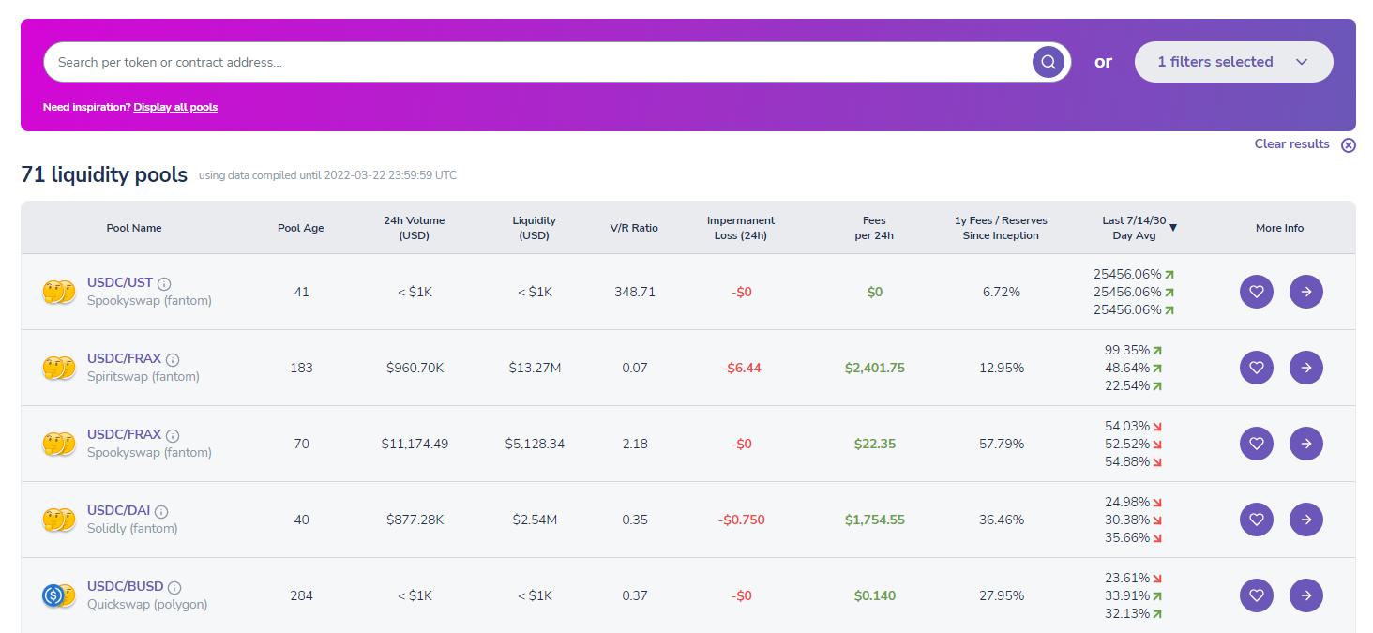Click V/R ratio value 348.71

635,292
